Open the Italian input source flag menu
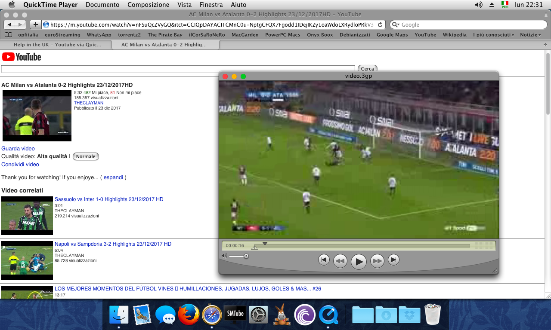Image resolution: width=551 pixels, height=330 pixels. tap(505, 5)
